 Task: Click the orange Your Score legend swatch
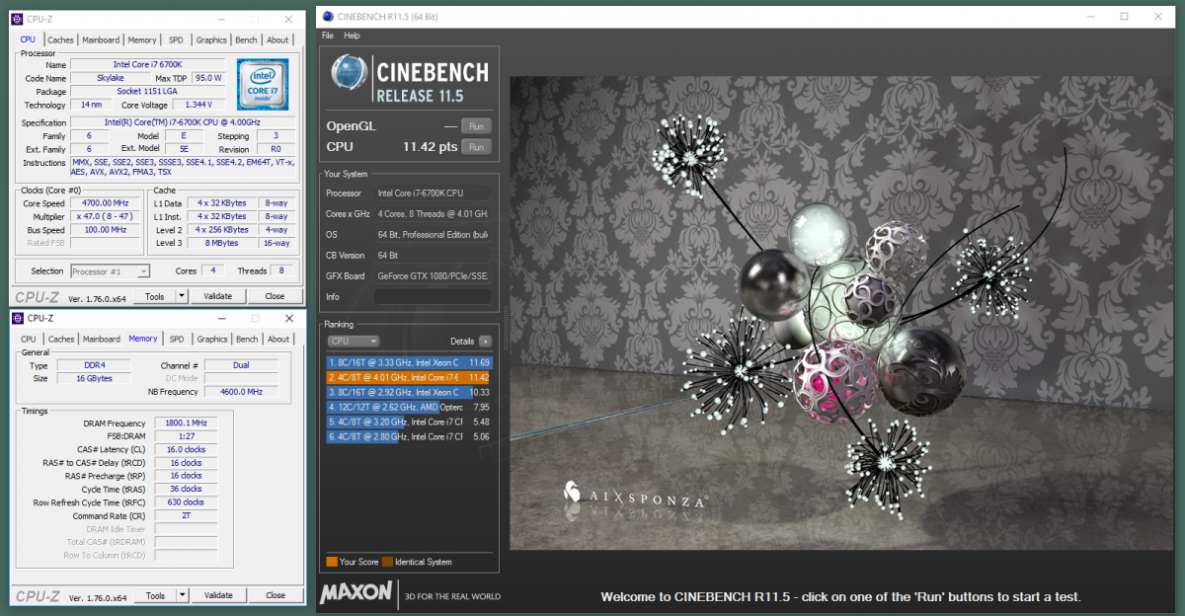[331, 562]
